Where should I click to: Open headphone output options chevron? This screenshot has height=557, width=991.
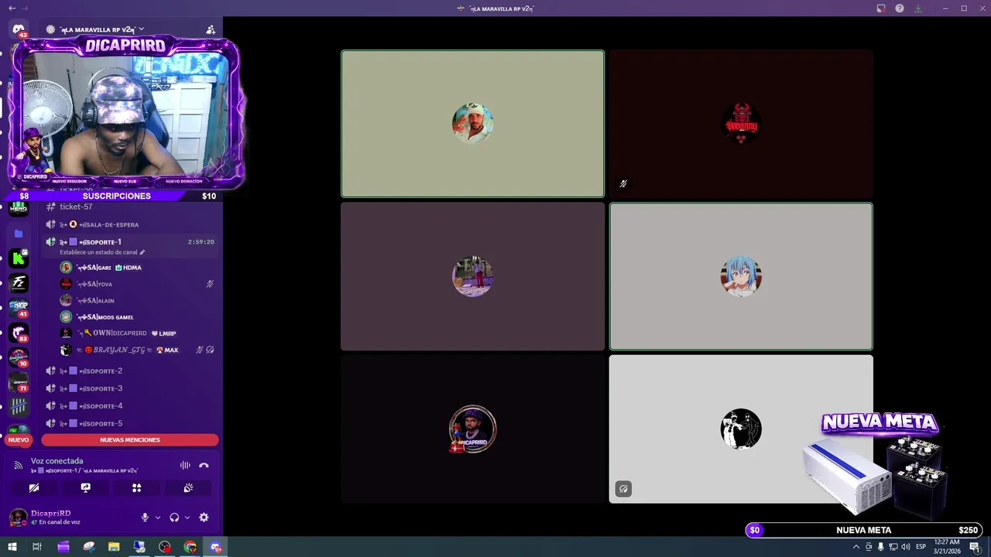click(187, 518)
